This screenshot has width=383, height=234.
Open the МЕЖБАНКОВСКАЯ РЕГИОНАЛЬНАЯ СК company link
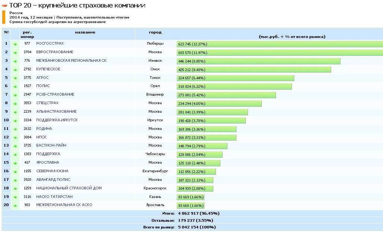pyautogui.click(x=71, y=61)
